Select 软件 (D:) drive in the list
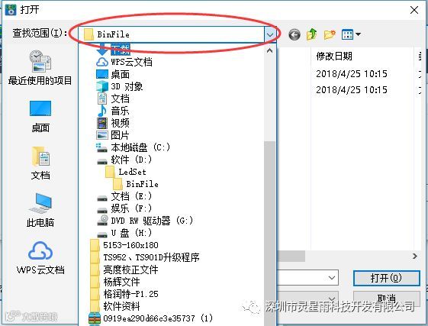The height and width of the screenshot is (326, 428). [124, 160]
